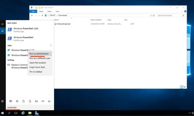
Task: Open the settings gear in search sidebar
Action: (x=2, y=101)
